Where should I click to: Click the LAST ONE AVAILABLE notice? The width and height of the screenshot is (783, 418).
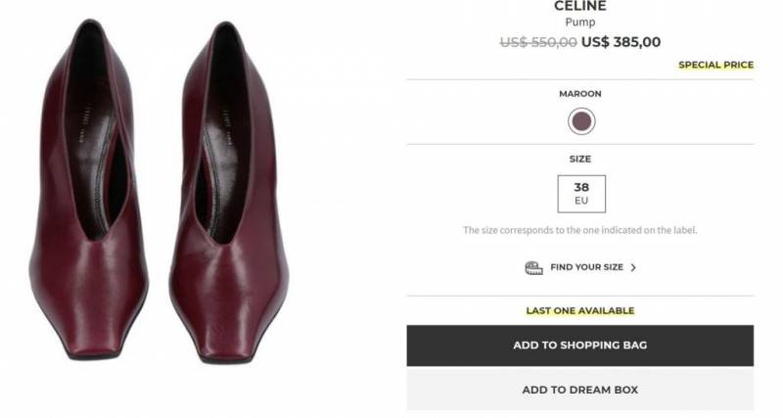tap(580, 310)
